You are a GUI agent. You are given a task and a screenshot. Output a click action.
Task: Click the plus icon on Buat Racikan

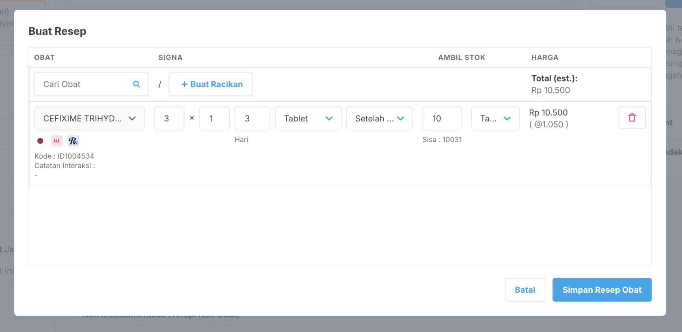point(184,84)
